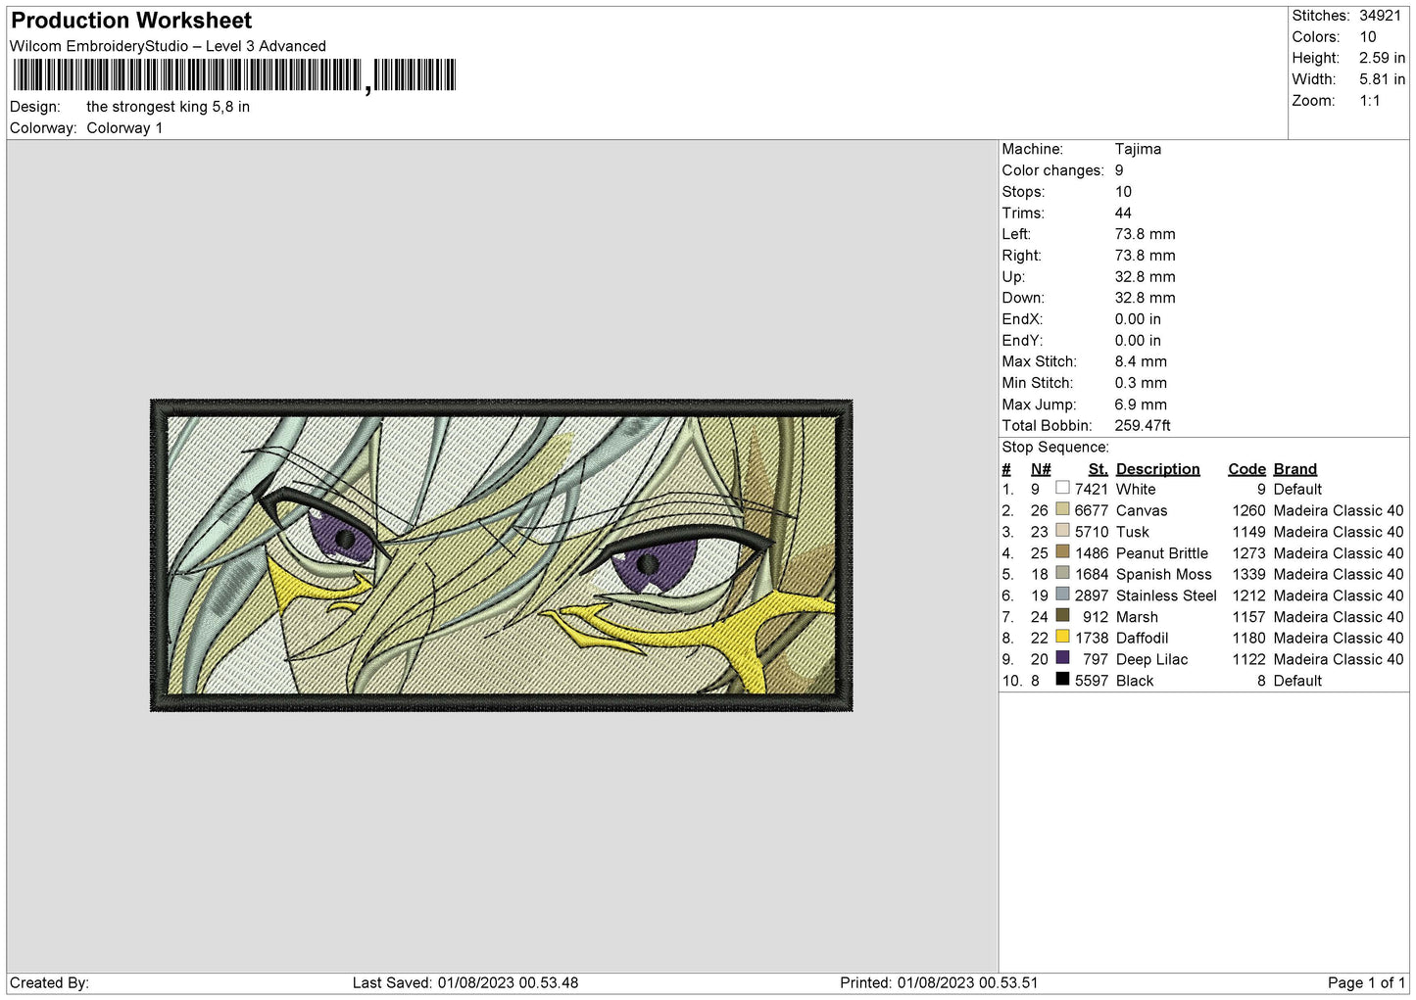Image resolution: width=1416 pixels, height=1000 pixels.
Task: Click the barcode under the worksheet title
Action: click(234, 75)
